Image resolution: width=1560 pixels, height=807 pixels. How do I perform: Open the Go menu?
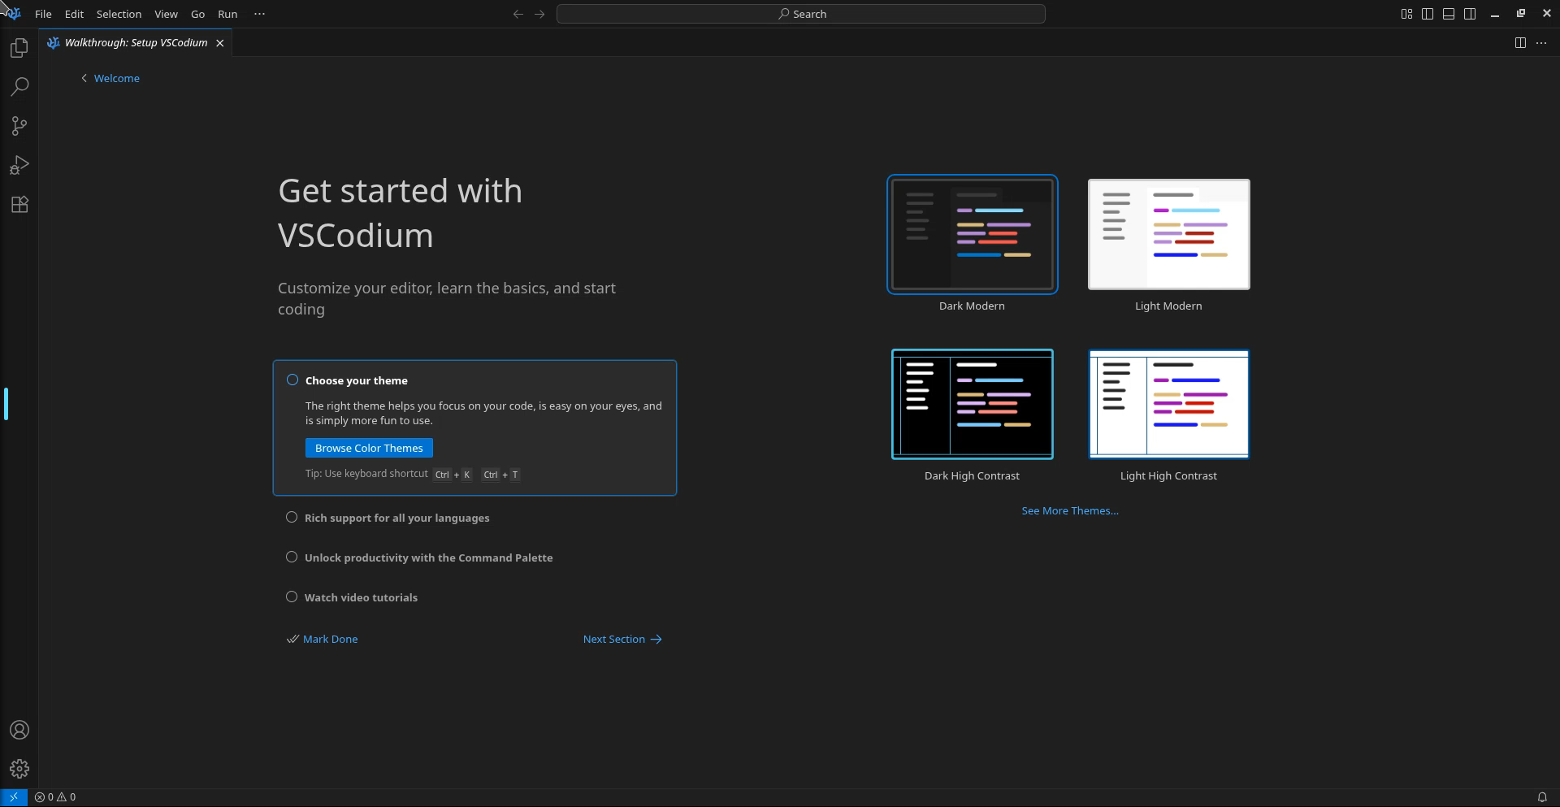197,14
